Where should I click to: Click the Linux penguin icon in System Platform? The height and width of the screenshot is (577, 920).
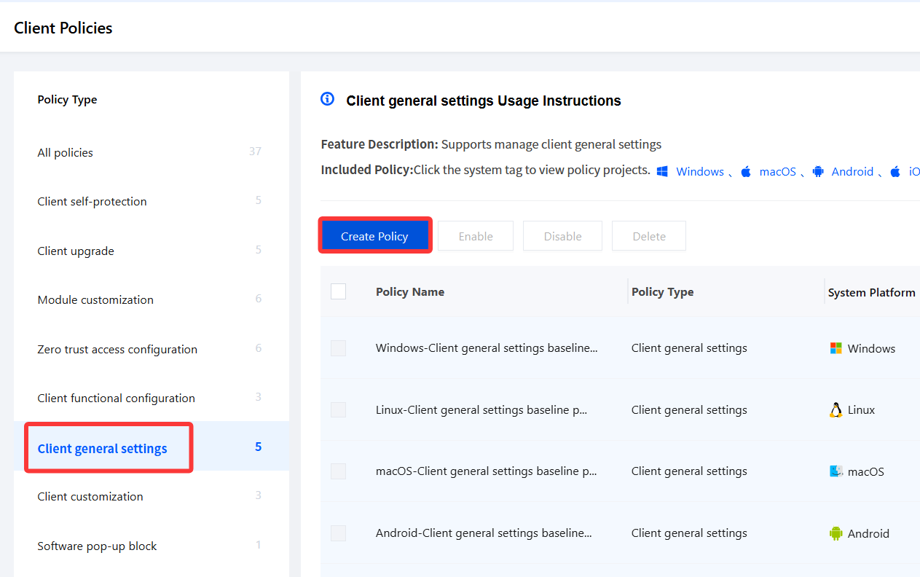pyautogui.click(x=836, y=410)
